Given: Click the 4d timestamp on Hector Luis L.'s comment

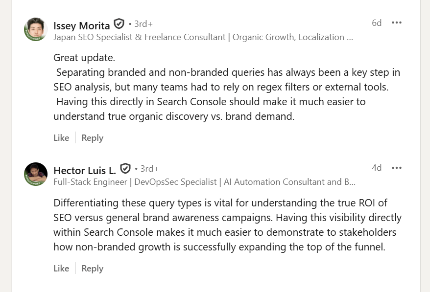Looking at the screenshot, I should click(x=377, y=168).
